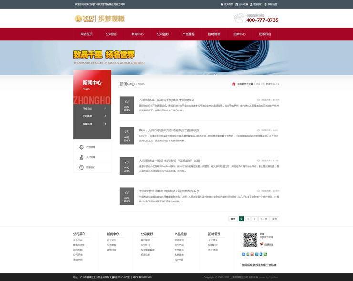Click the red home icon in breadcrumb
353x281 pixels.
coord(234,84)
